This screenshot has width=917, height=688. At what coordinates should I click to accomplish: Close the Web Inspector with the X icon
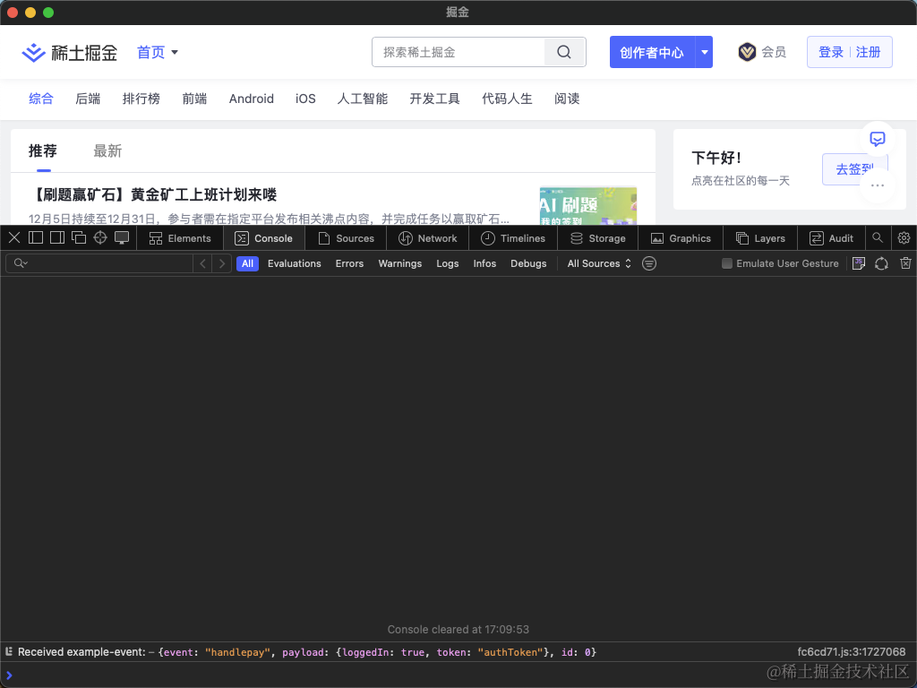(x=14, y=237)
